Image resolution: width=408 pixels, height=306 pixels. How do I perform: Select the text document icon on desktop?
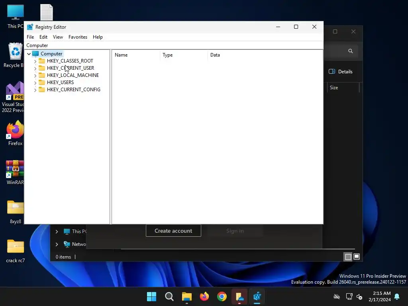coord(47,12)
